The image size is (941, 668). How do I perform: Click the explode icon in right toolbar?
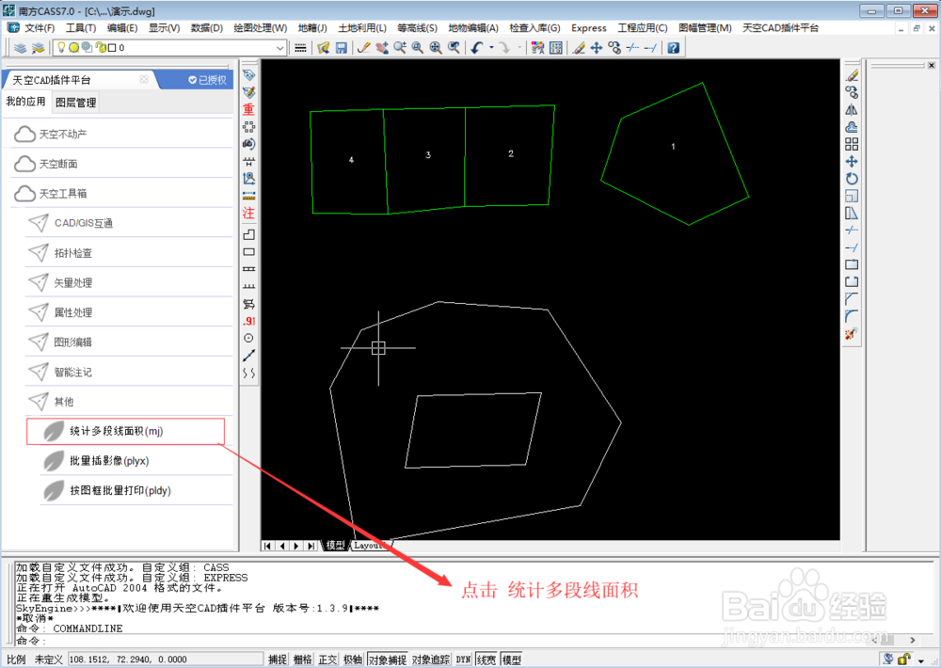(x=852, y=334)
